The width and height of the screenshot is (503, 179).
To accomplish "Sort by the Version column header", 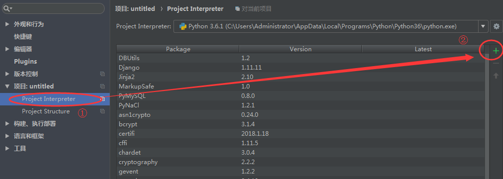I will 301,49.
